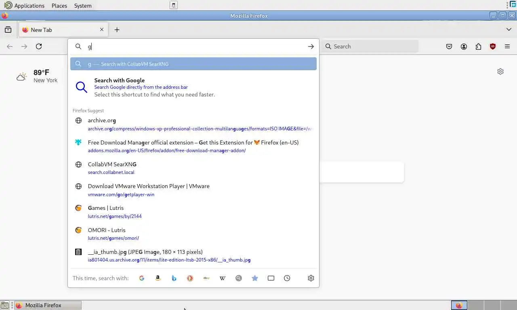Go forward one page
The height and width of the screenshot is (310, 517).
24,46
